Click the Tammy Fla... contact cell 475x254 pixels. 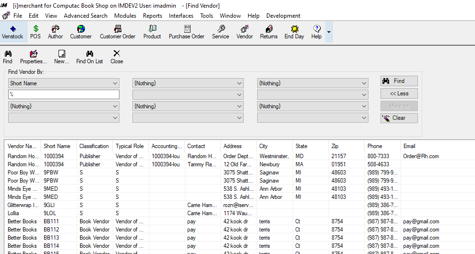click(202, 164)
